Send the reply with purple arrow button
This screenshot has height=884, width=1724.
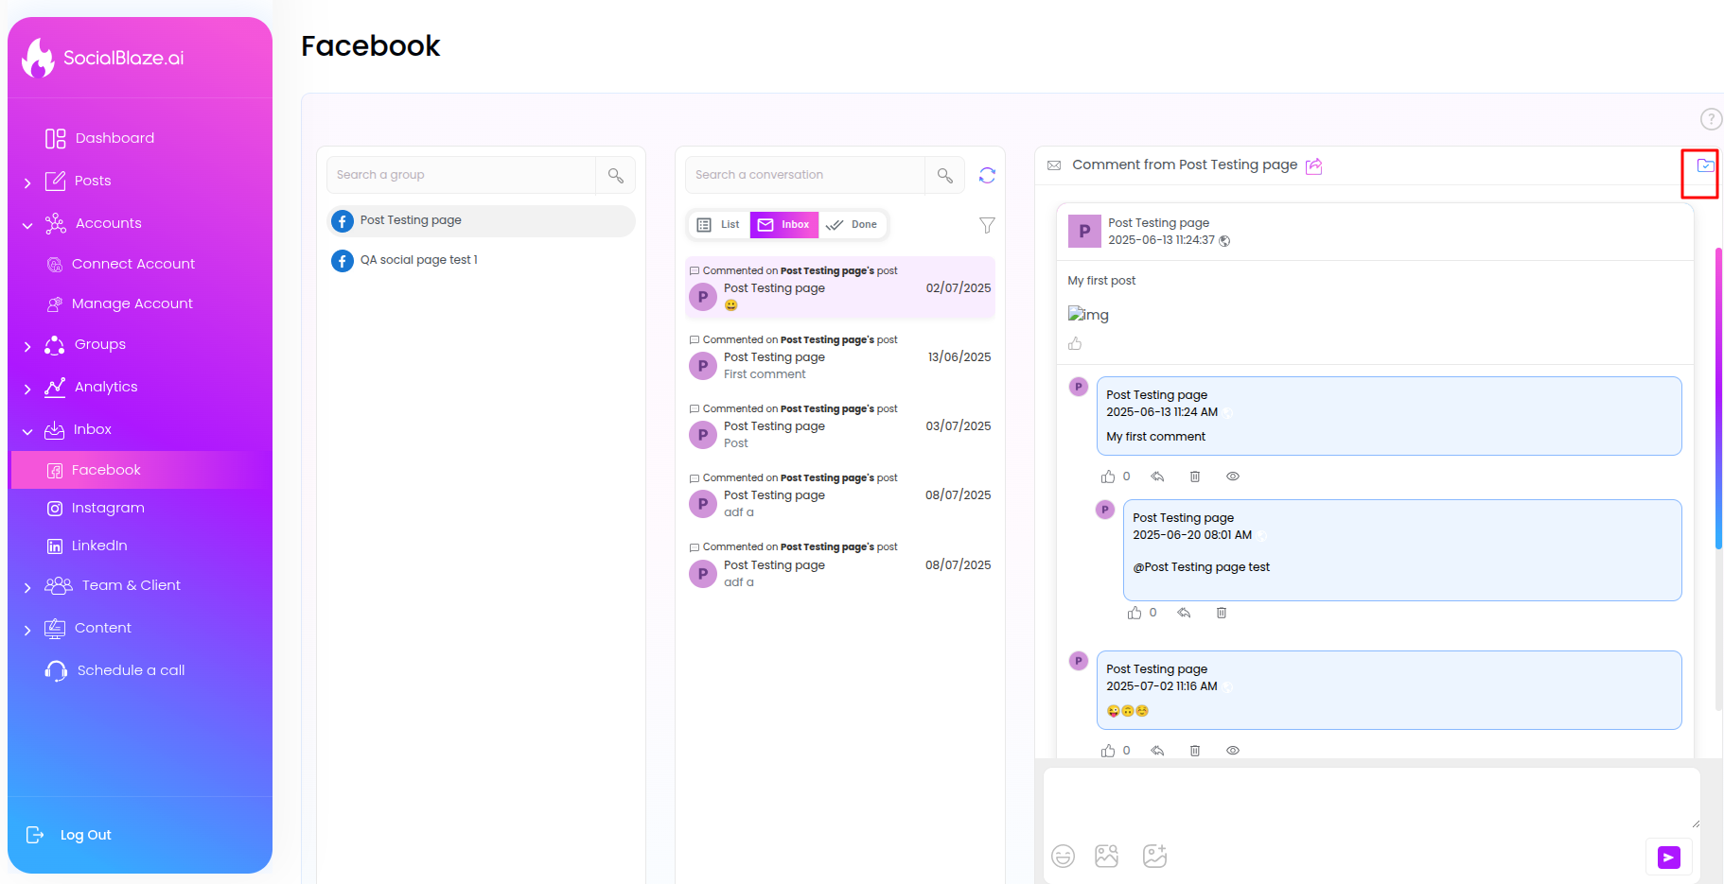pos(1669,857)
